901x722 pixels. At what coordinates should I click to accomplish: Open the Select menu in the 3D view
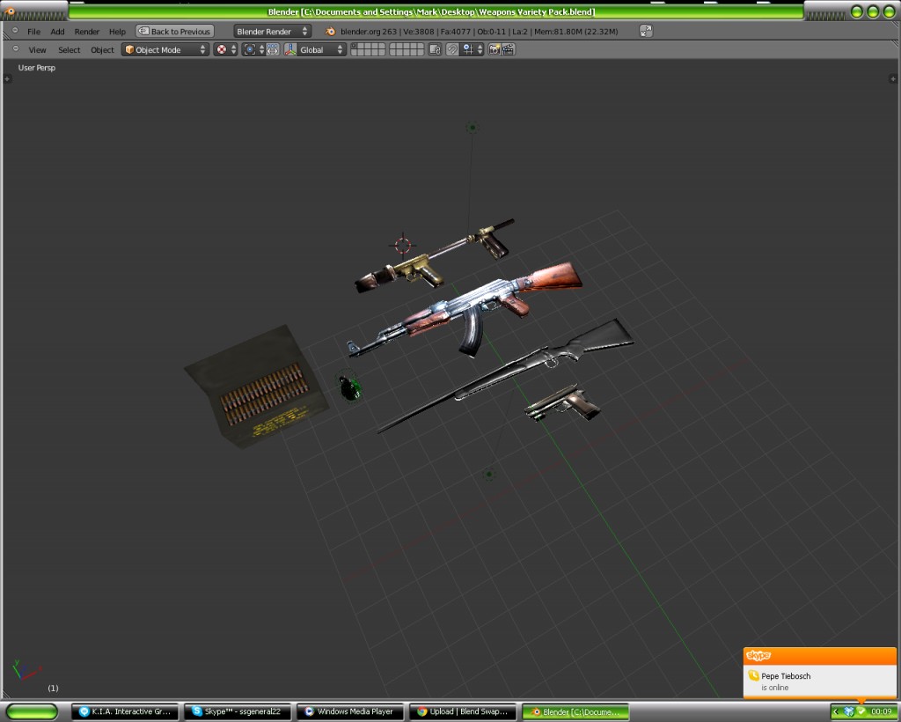69,49
